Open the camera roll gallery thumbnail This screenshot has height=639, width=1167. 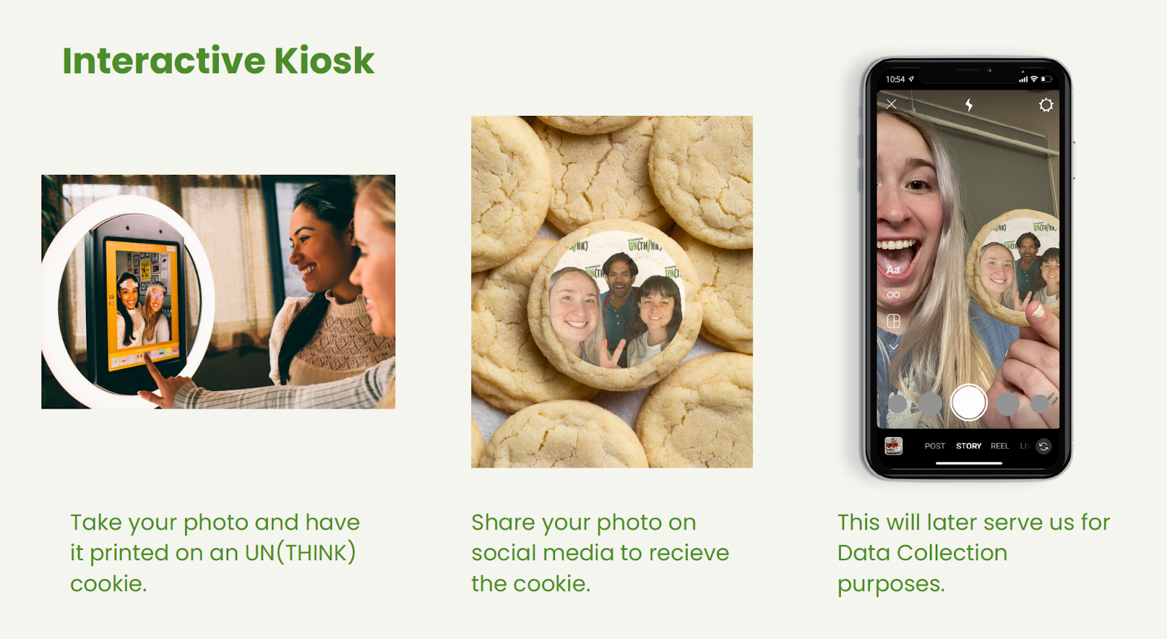tap(893, 446)
